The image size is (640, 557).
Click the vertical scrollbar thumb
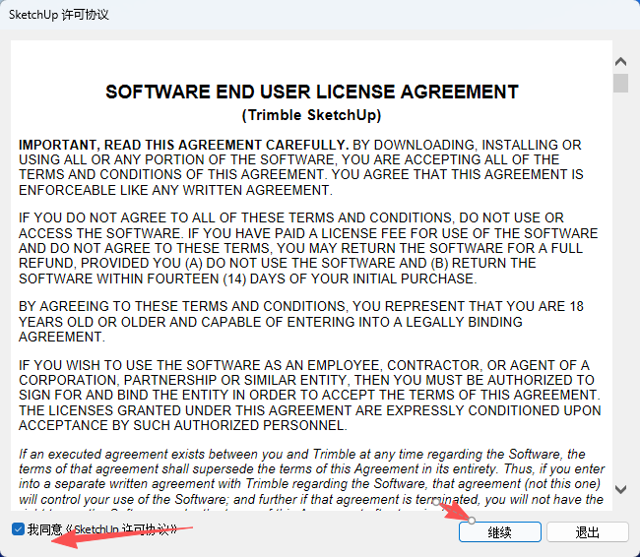tap(620, 81)
